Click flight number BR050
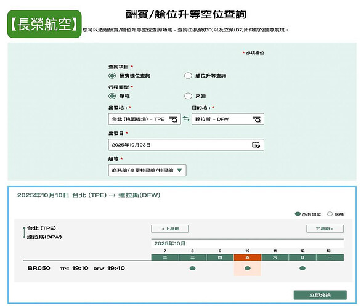 (x=39, y=268)
